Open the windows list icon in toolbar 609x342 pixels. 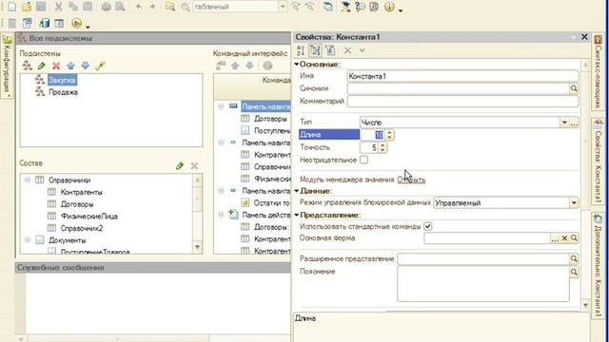(328, 7)
